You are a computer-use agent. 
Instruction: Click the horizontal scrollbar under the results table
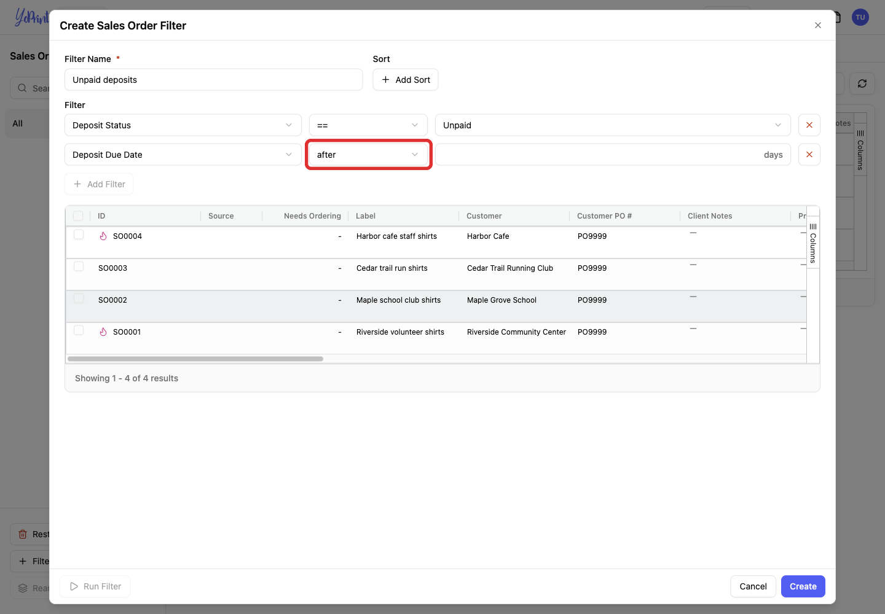[x=195, y=359]
